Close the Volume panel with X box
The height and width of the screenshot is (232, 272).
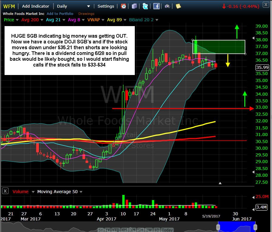(x=5, y=191)
